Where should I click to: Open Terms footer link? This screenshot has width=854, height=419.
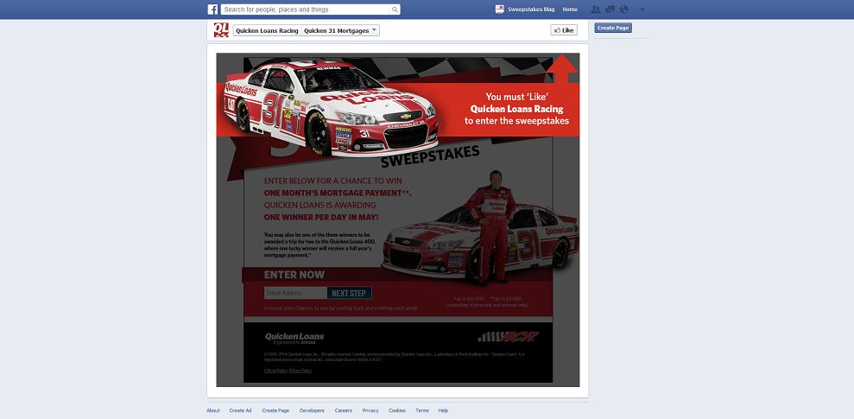click(x=422, y=411)
